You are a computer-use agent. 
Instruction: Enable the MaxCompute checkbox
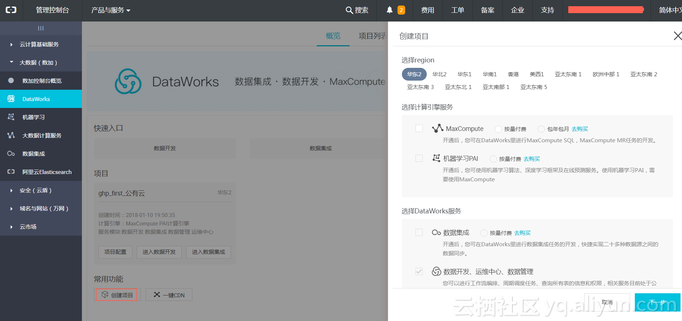click(x=419, y=128)
